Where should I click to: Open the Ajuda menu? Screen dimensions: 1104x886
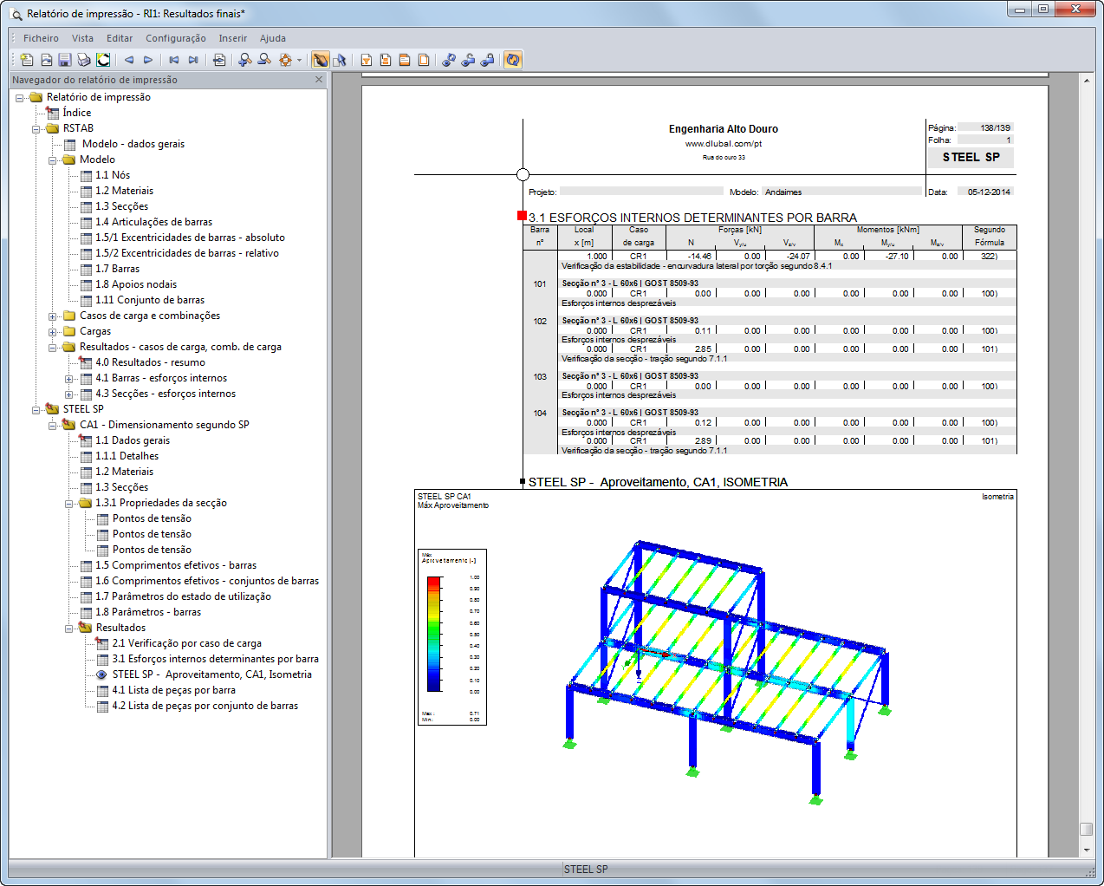click(x=272, y=38)
